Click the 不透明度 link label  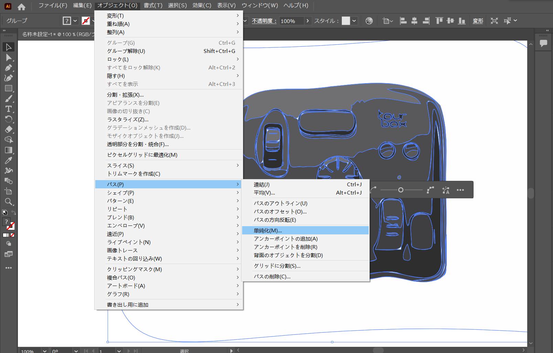coord(264,21)
